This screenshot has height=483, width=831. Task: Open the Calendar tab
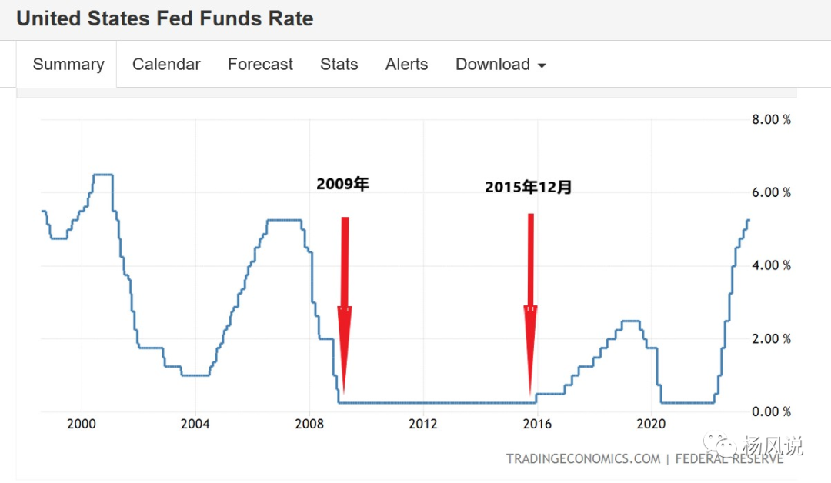[x=166, y=65]
